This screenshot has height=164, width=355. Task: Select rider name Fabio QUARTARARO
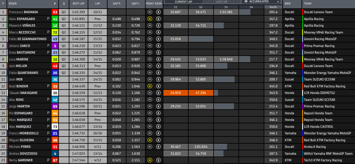pyautogui.click(x=23, y=73)
